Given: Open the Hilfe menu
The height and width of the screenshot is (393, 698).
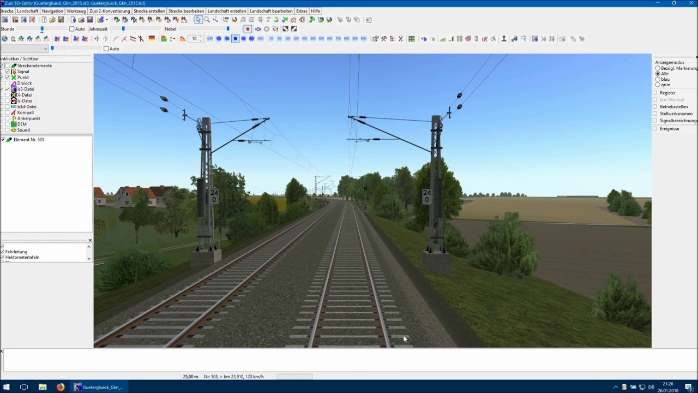Looking at the screenshot, I should click(x=316, y=11).
